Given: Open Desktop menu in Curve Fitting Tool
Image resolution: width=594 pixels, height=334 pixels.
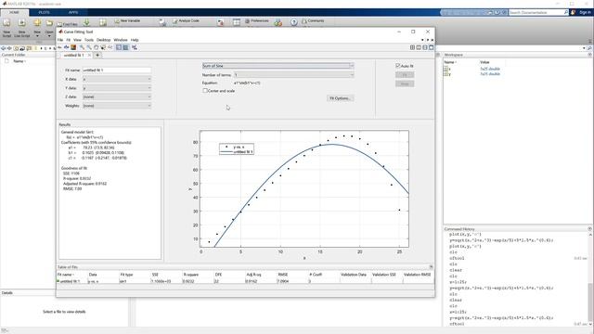Looking at the screenshot, I should (x=103, y=40).
